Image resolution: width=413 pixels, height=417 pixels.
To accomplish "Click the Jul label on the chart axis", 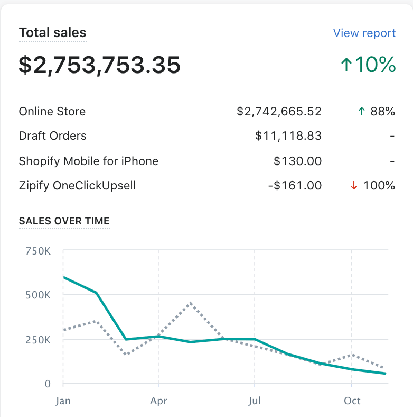I will 255,401.
